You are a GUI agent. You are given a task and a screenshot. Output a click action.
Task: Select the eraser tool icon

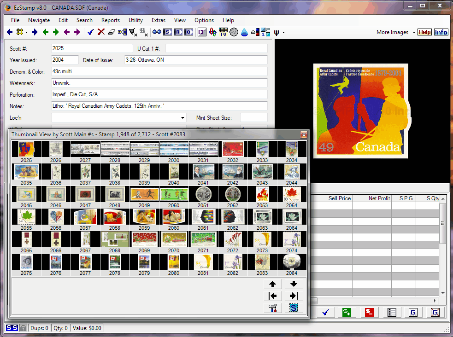coord(112,32)
